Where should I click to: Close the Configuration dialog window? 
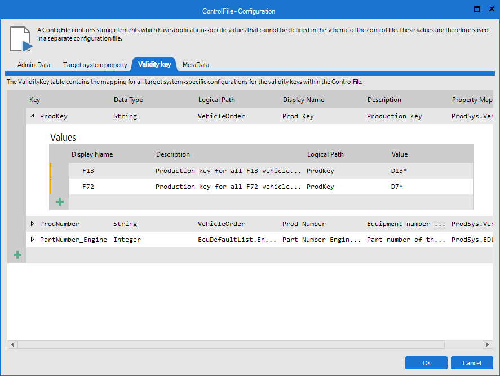coord(490,10)
